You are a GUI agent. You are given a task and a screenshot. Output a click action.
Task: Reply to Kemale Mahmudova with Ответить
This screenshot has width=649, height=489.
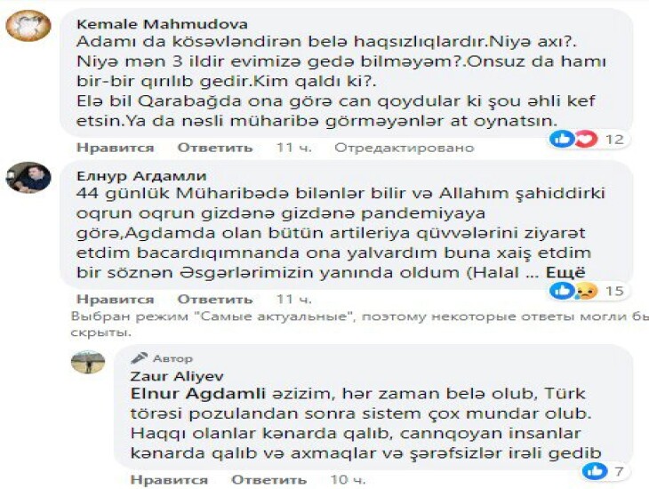pos(215,148)
